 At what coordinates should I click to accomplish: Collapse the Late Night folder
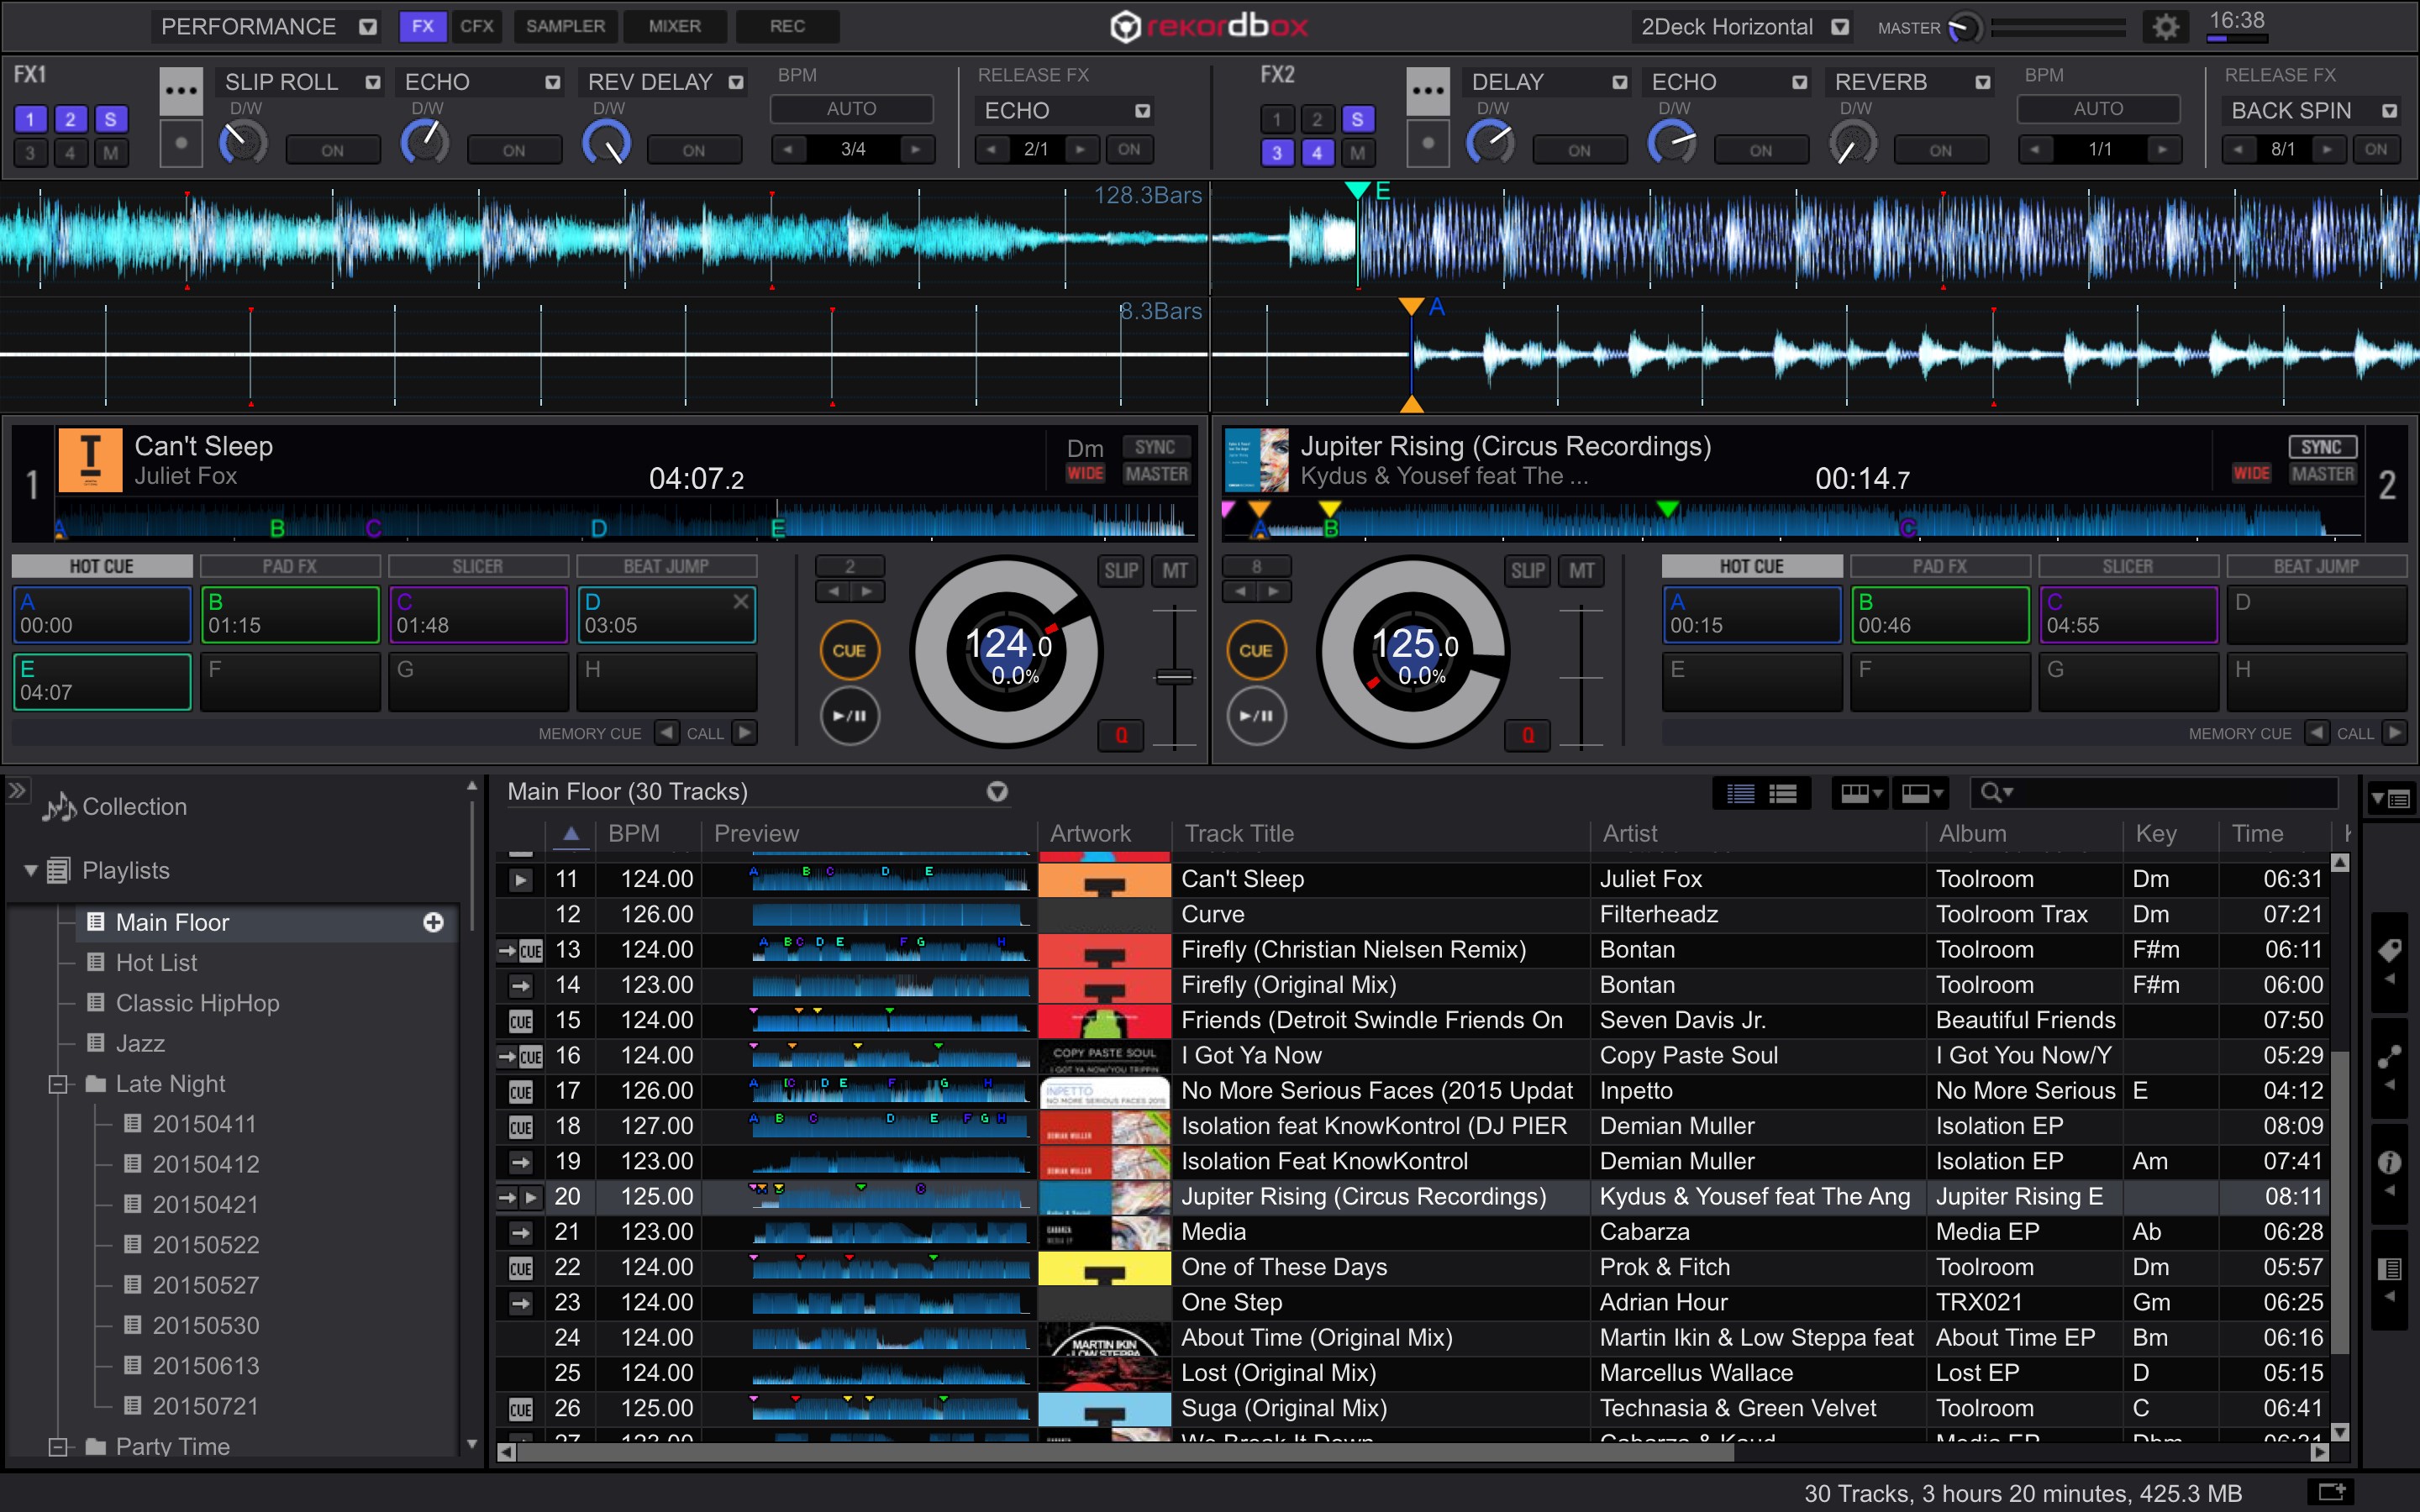(58, 1084)
